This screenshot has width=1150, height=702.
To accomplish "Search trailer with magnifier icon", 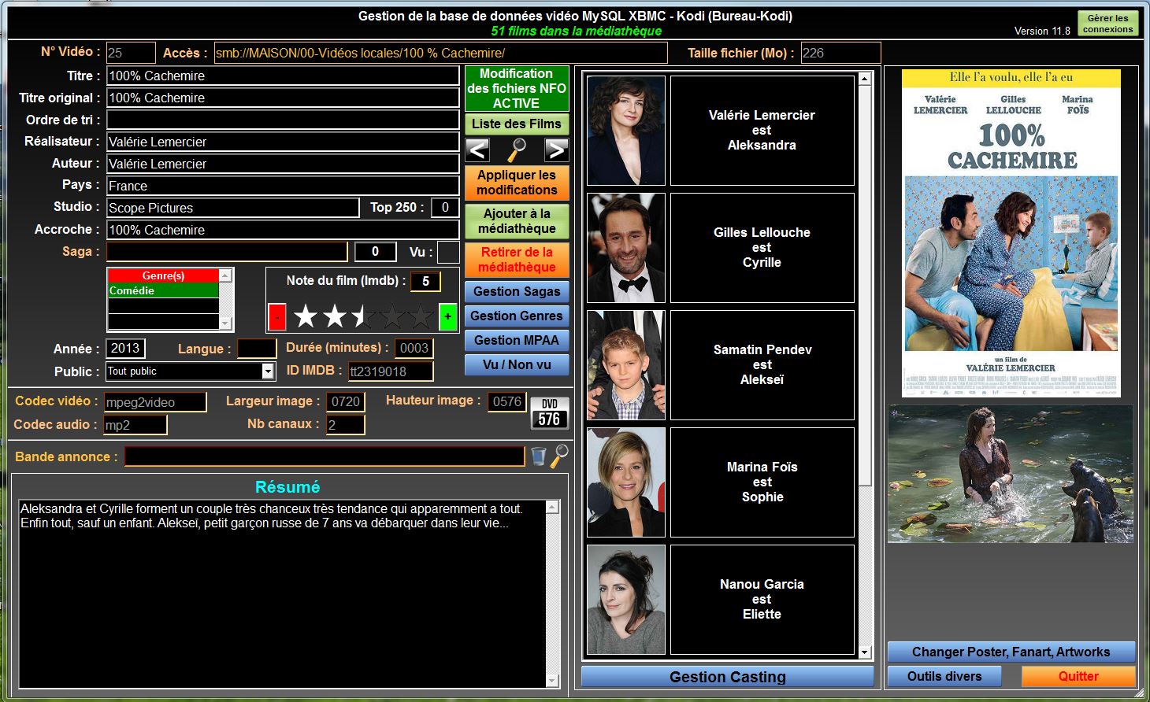I will click(559, 456).
